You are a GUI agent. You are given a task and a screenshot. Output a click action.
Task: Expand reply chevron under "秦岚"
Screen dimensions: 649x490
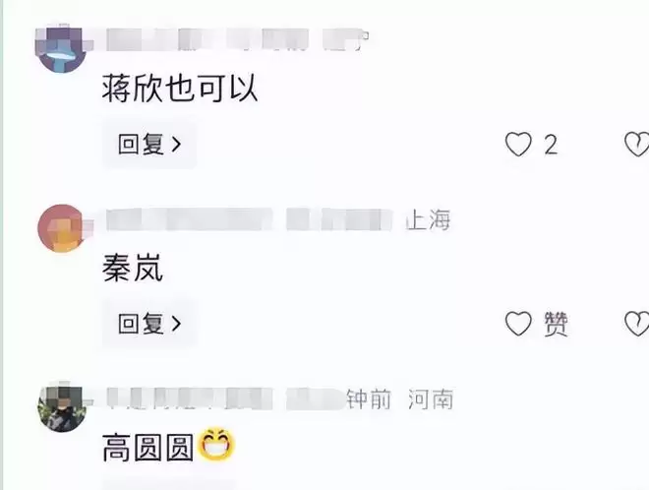[x=177, y=324]
